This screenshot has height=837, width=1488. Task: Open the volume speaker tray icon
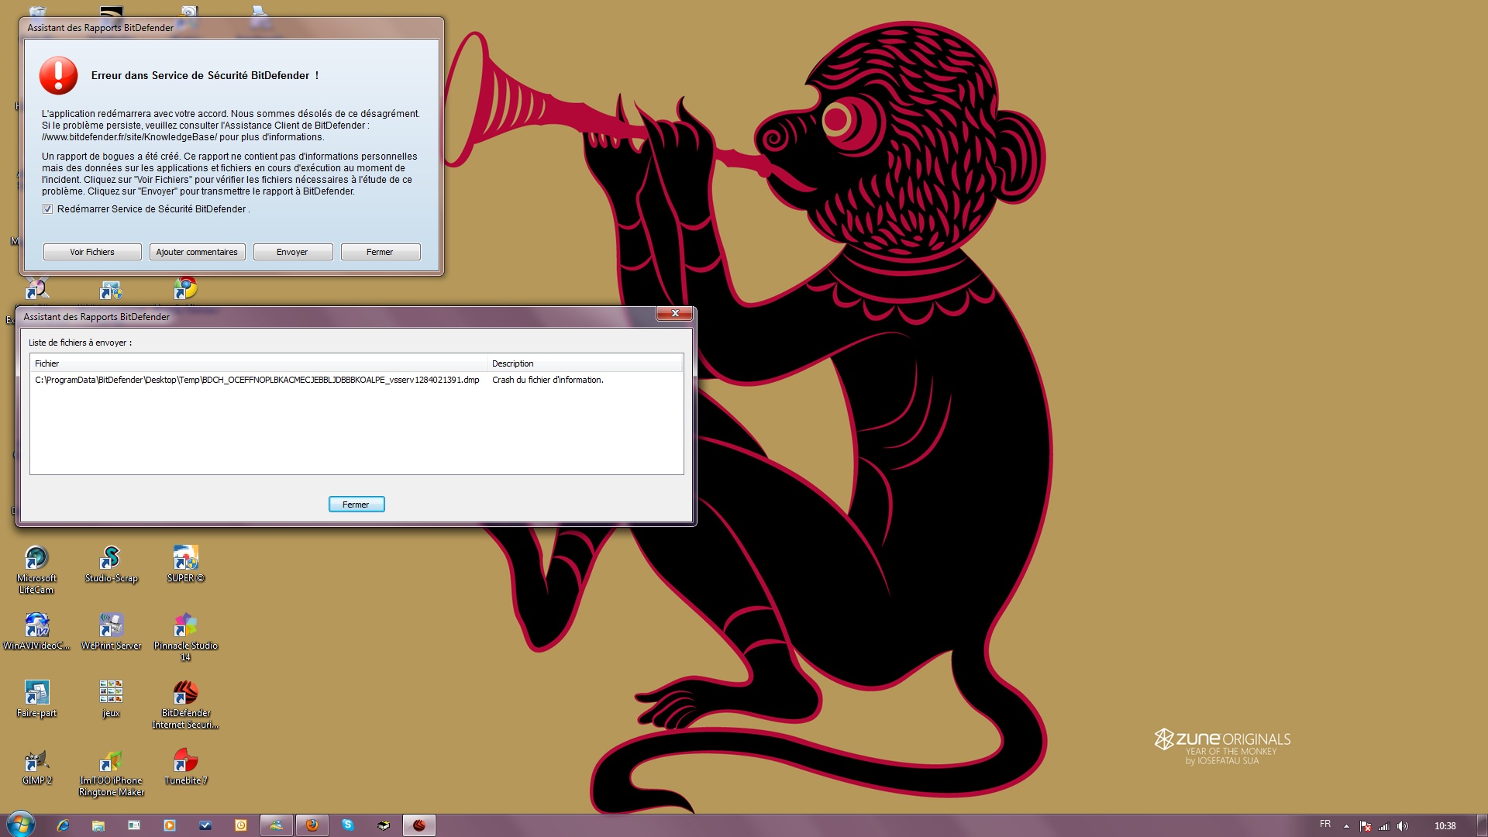click(1403, 826)
